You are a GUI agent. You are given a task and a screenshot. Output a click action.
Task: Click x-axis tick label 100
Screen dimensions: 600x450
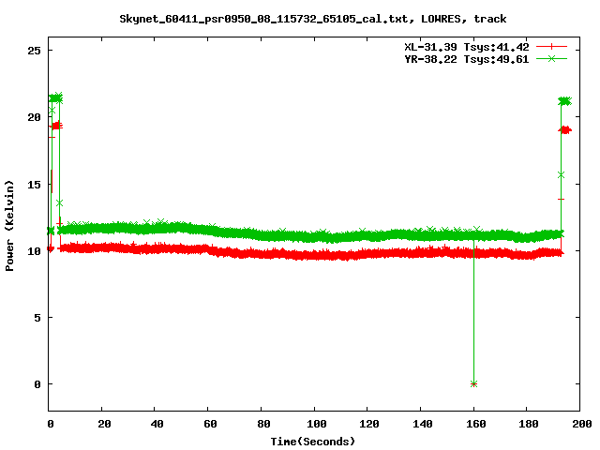point(317,424)
